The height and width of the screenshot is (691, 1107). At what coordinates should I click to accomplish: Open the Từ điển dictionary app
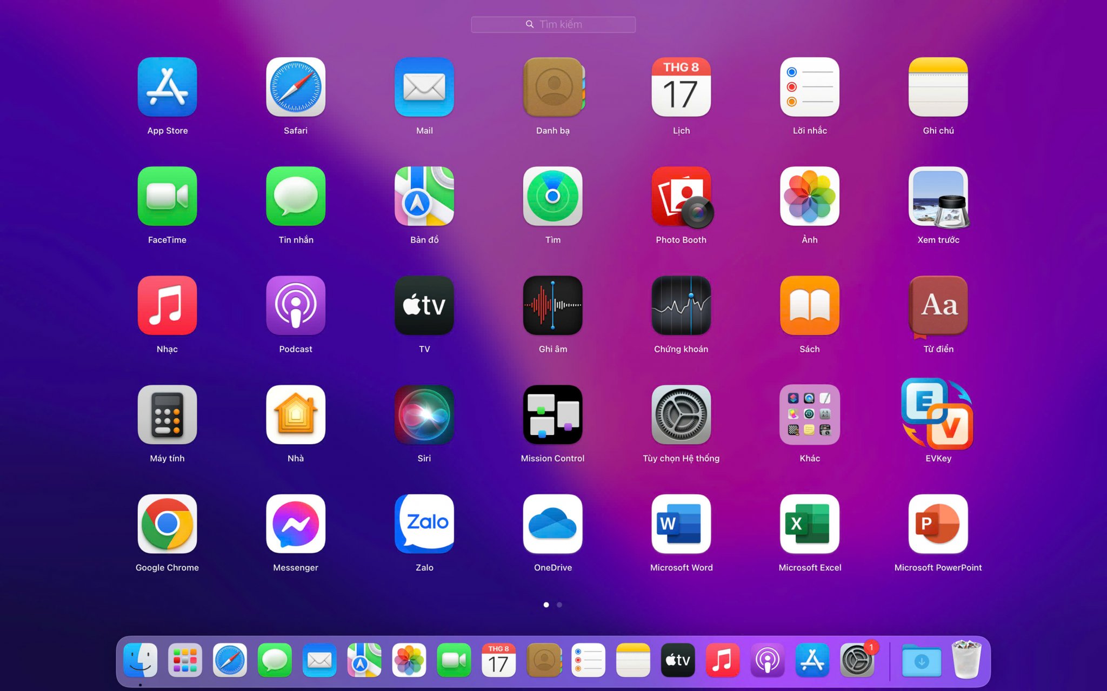pyautogui.click(x=938, y=306)
